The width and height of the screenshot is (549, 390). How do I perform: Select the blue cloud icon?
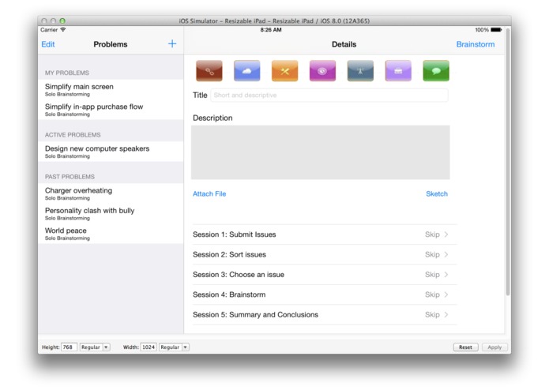point(246,70)
